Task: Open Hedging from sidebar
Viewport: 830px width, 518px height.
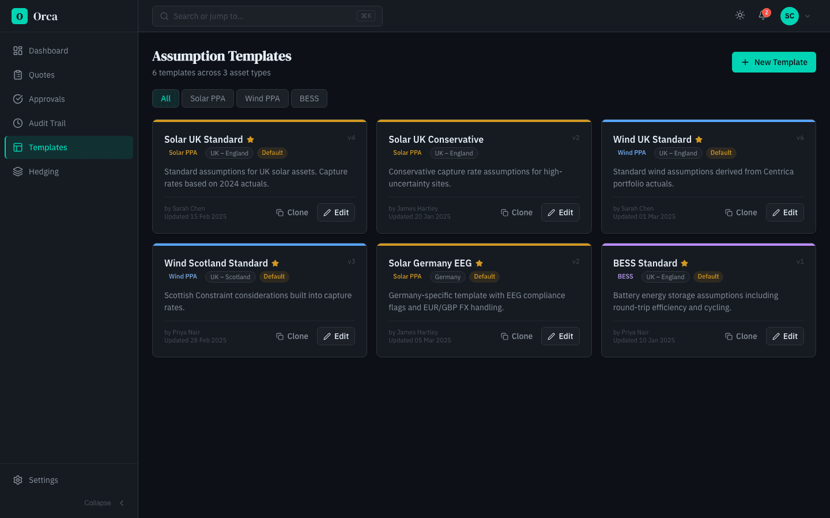Action: (x=69, y=172)
